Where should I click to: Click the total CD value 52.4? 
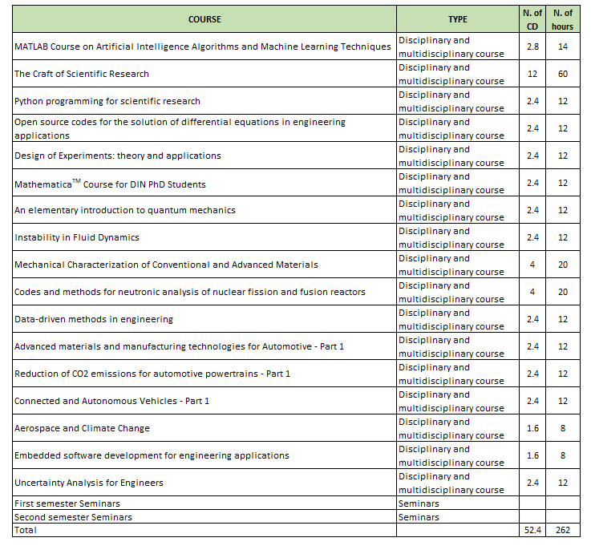coord(532,531)
